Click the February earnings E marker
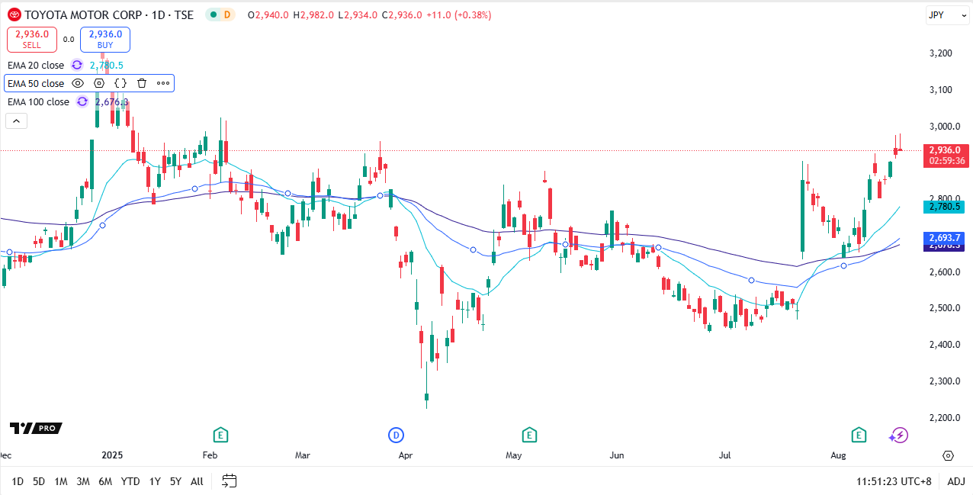The image size is (973, 495). click(x=220, y=435)
